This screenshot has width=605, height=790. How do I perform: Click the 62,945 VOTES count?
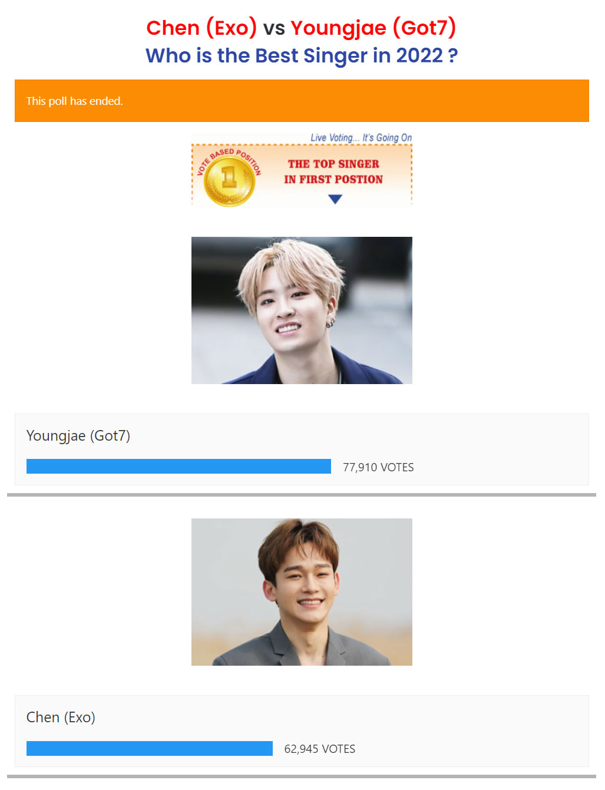[x=320, y=749]
